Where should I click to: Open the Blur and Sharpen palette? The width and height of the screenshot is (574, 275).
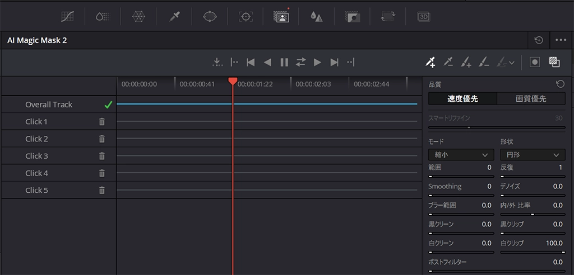pos(317,17)
